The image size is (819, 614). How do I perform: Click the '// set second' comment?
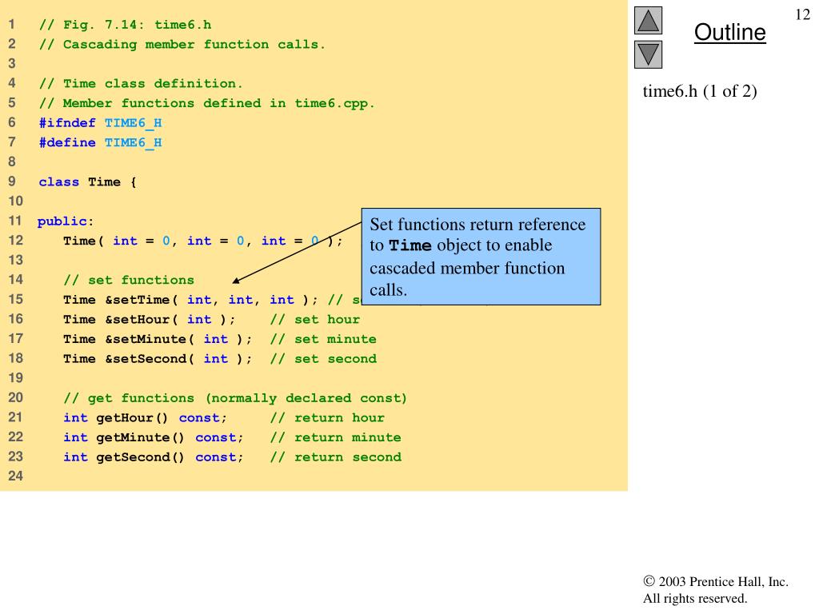coord(323,359)
